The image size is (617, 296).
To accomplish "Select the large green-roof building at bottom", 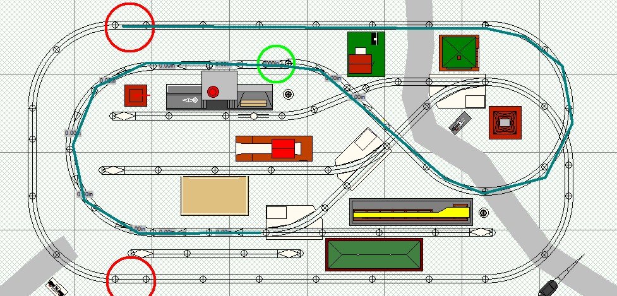I will 373,254.
